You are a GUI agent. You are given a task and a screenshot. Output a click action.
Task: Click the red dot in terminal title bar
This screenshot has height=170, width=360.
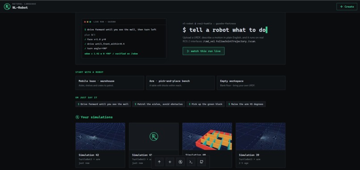[85, 22]
